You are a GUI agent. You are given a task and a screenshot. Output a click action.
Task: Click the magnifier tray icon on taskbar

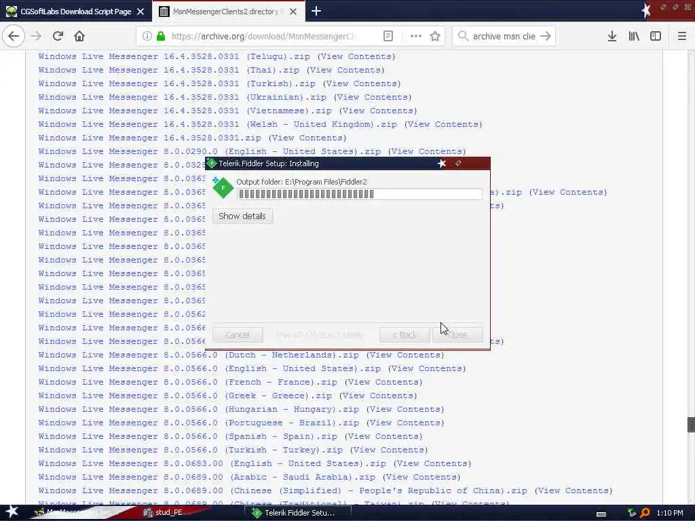pyautogui.click(x=645, y=513)
